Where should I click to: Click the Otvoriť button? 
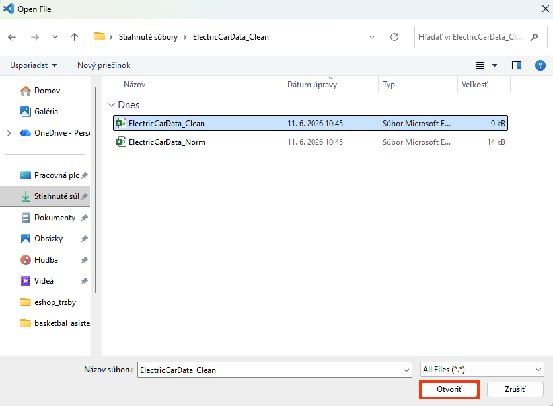449,389
